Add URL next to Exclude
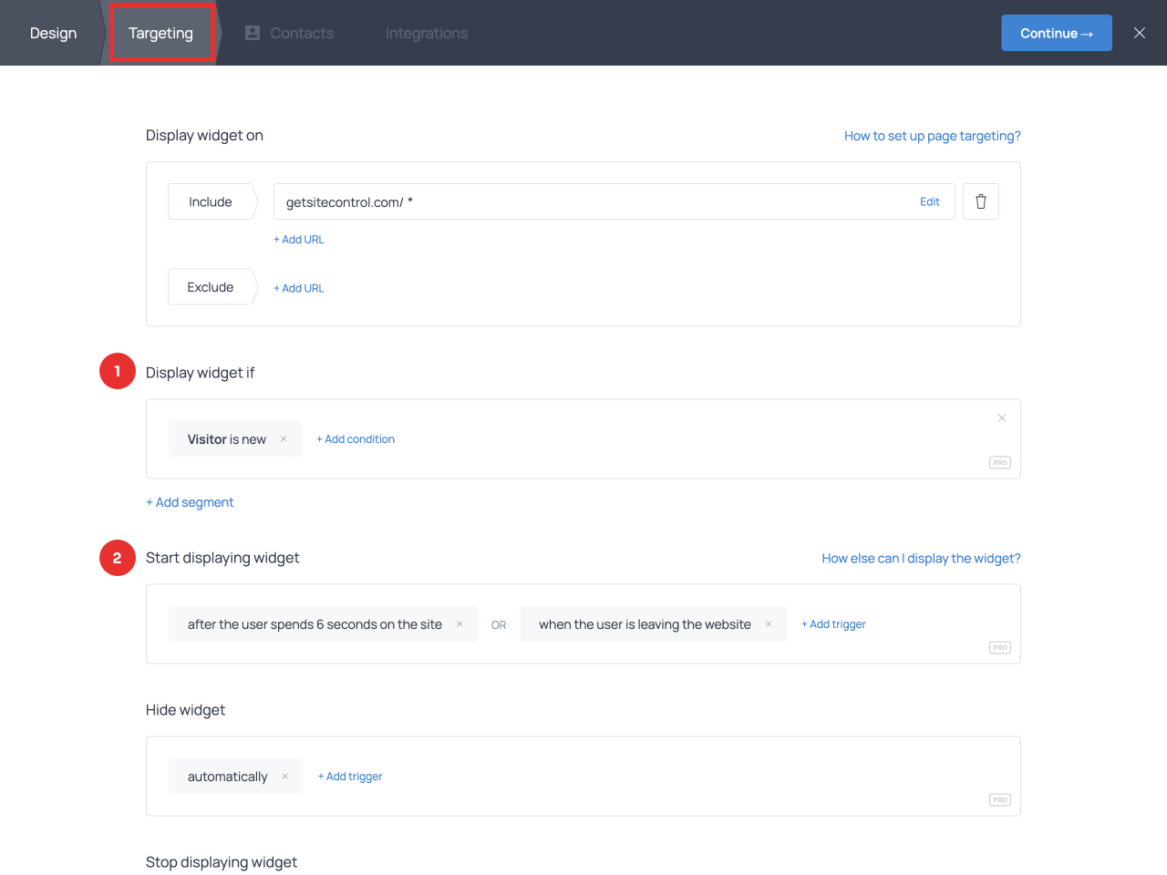The height and width of the screenshot is (875, 1167). tap(299, 288)
